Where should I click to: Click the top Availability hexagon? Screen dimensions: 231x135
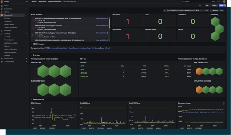[x=215, y=22]
